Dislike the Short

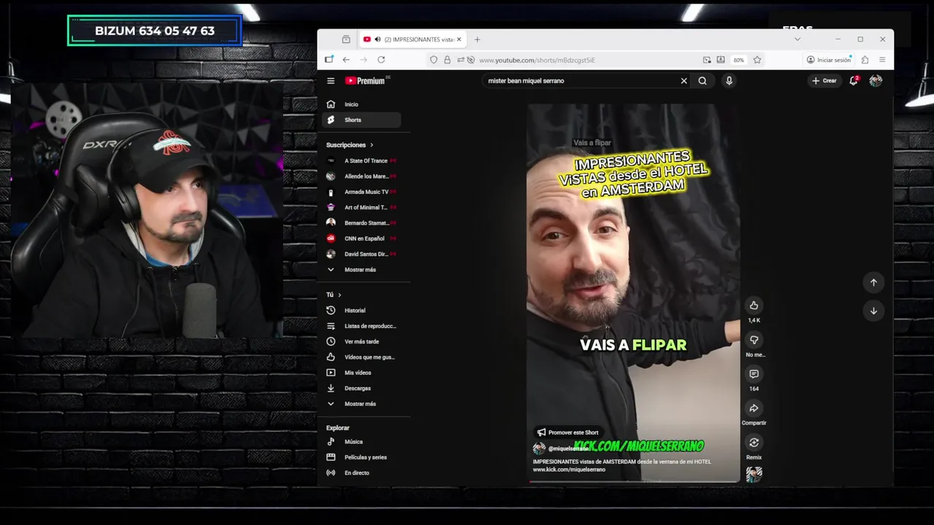(754, 340)
